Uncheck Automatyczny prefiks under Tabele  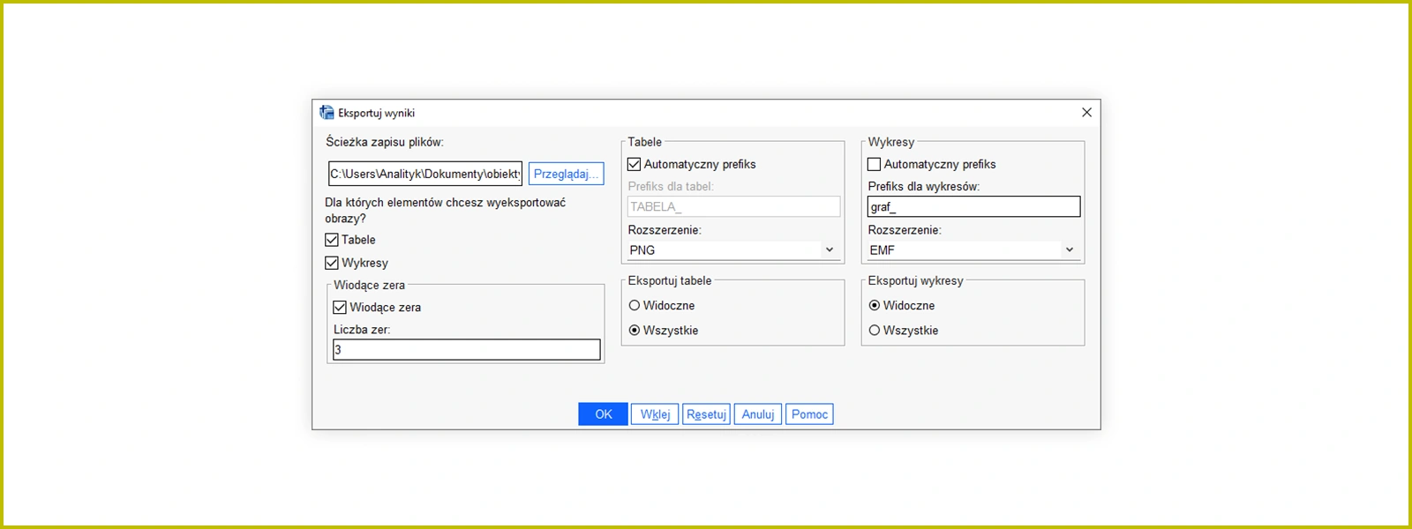pos(635,164)
